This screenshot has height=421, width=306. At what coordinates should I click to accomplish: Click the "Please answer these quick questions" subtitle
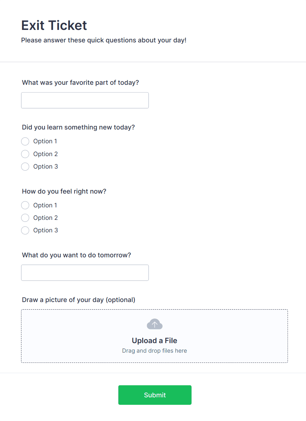[x=104, y=40]
